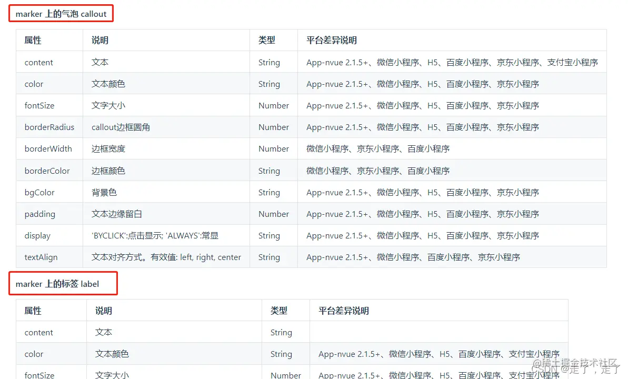The width and height of the screenshot is (628, 379).
Task: Click the "content" row in the label table
Action: [x=38, y=332]
